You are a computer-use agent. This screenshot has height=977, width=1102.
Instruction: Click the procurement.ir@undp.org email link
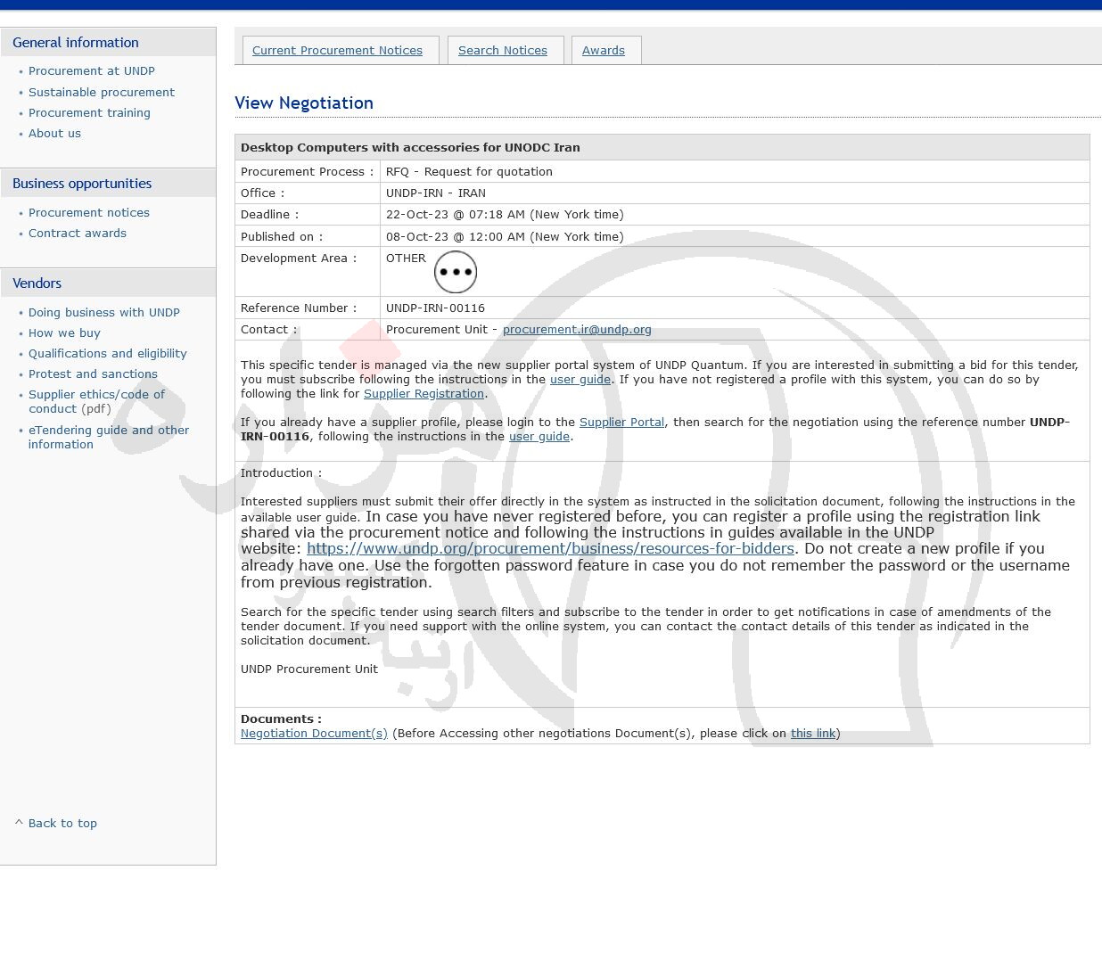(x=576, y=330)
